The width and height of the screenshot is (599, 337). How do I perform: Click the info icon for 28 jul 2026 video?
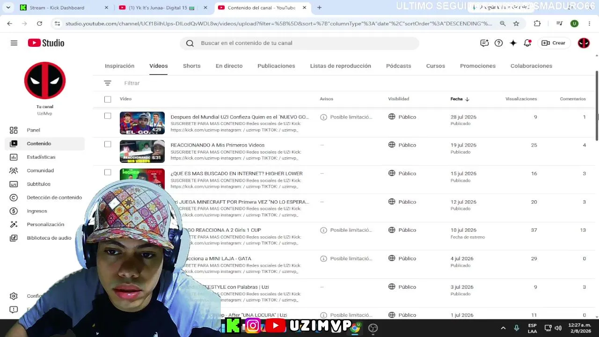(x=323, y=117)
